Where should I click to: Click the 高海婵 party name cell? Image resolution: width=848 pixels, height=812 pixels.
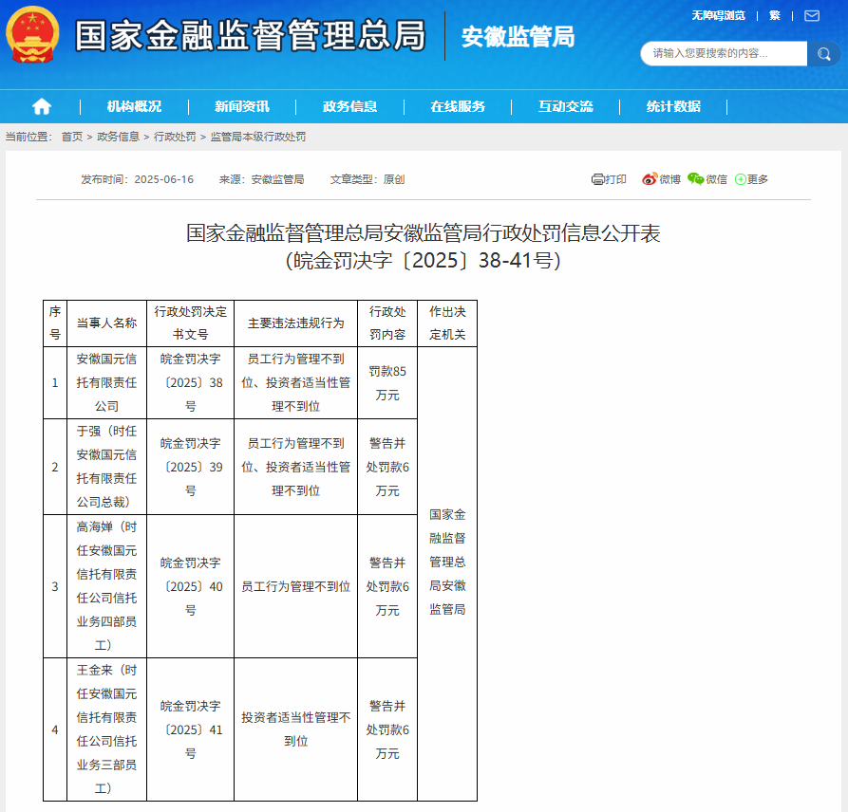pyautogui.click(x=106, y=586)
